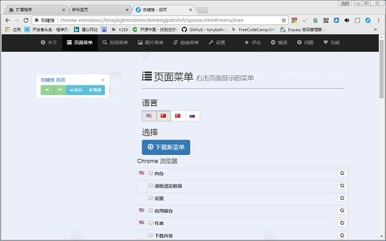Open the Enpass bookmark
Image resolution: width=386 pixels, height=241 pixels.
302,30
